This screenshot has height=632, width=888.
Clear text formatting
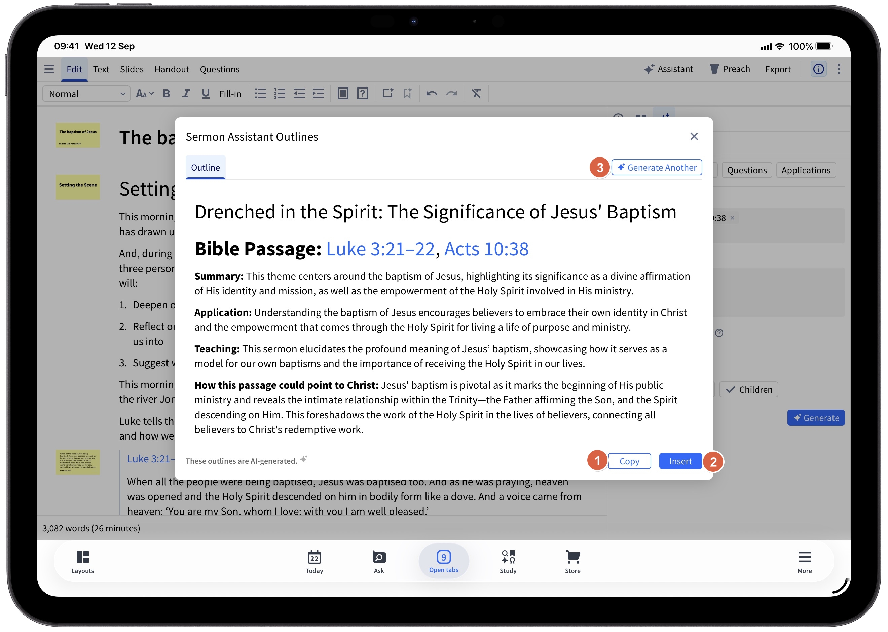coord(477,94)
